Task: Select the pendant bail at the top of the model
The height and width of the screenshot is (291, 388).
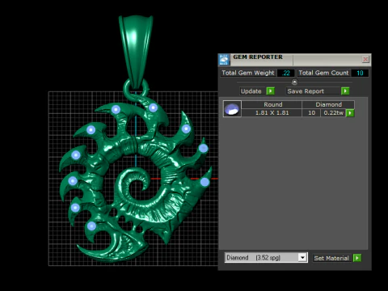Action: [136, 51]
